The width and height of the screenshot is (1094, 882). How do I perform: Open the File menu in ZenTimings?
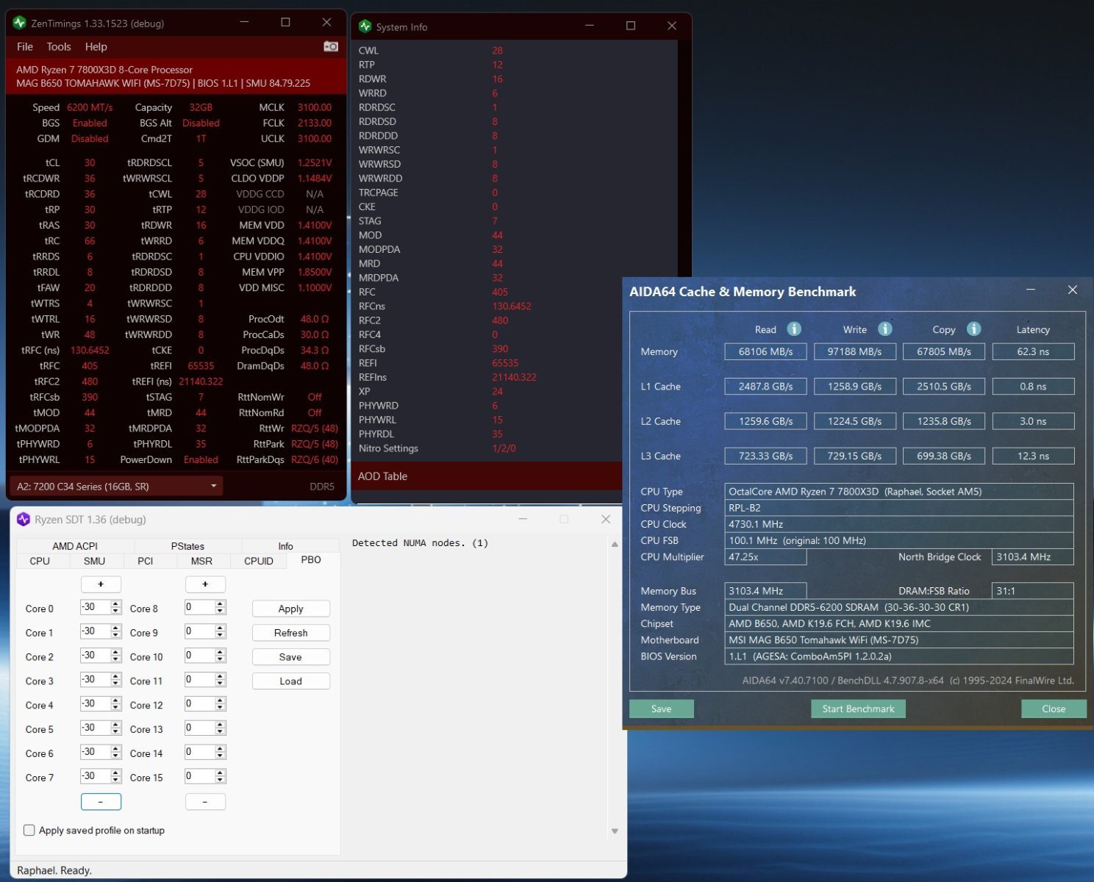(x=25, y=46)
